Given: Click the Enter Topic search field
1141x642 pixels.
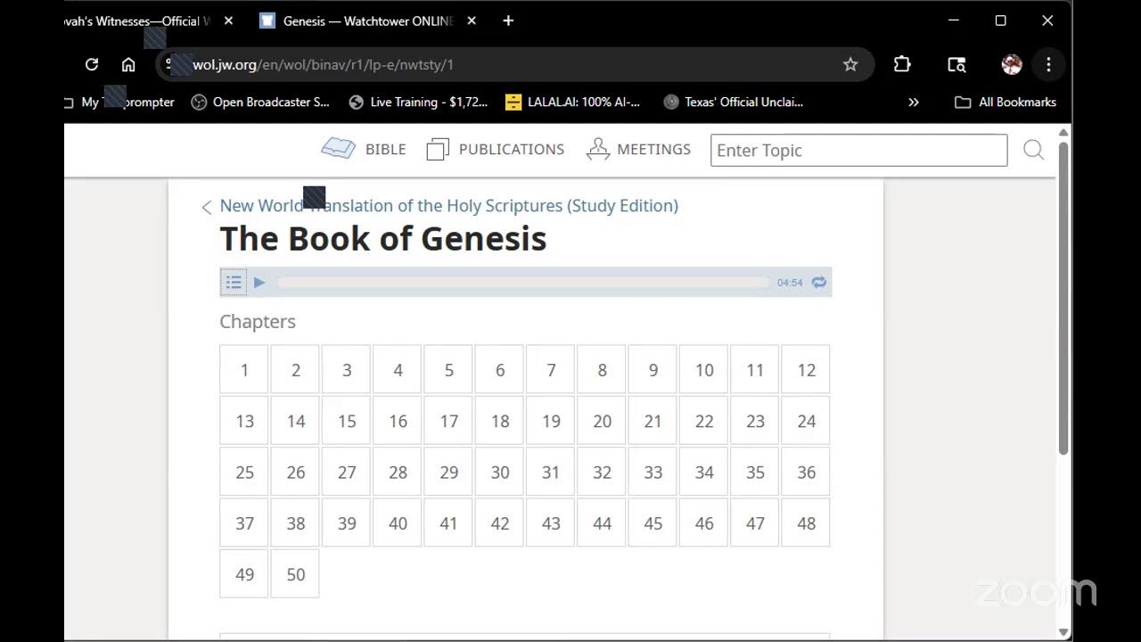Looking at the screenshot, I should pyautogui.click(x=858, y=150).
